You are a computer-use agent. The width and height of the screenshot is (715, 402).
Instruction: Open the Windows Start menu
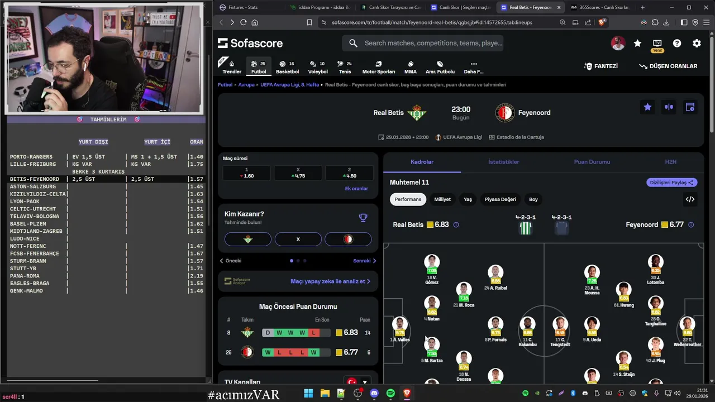(x=308, y=393)
